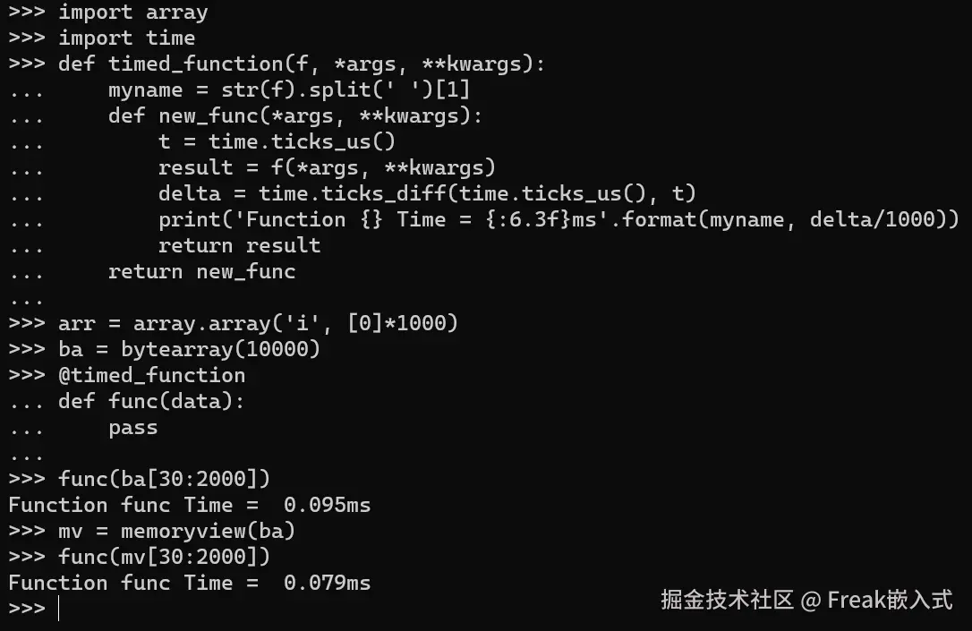Click the 'return new_func' line
The height and width of the screenshot is (631, 972).
click(x=152, y=273)
